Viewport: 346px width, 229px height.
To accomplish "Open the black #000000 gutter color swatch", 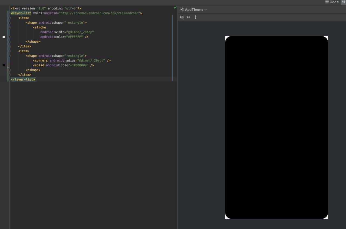I will click(x=4, y=65).
